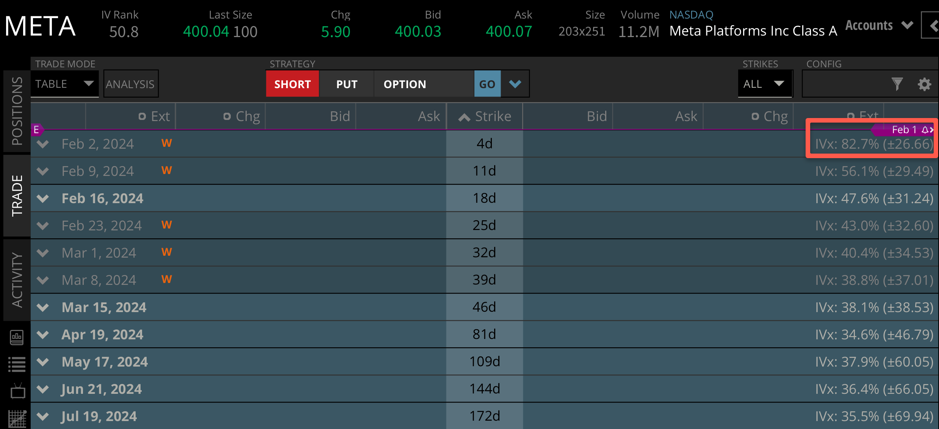The image size is (939, 429).
Task: Expand the Feb 16, 2024 expiration
Action: [x=43, y=198]
